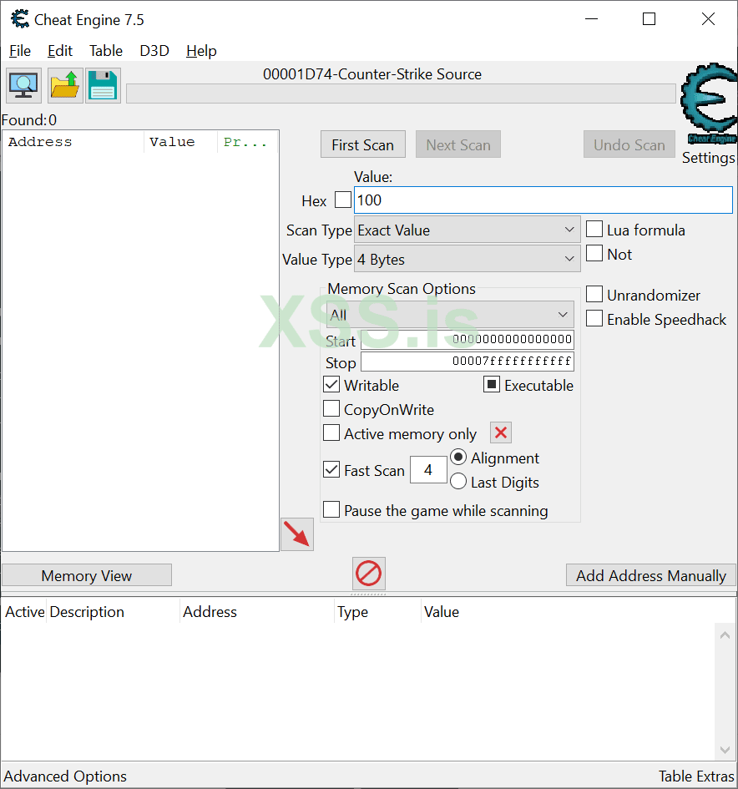Image resolution: width=738 pixels, height=789 pixels.
Task: Open Settings under the logo
Action: (x=708, y=158)
